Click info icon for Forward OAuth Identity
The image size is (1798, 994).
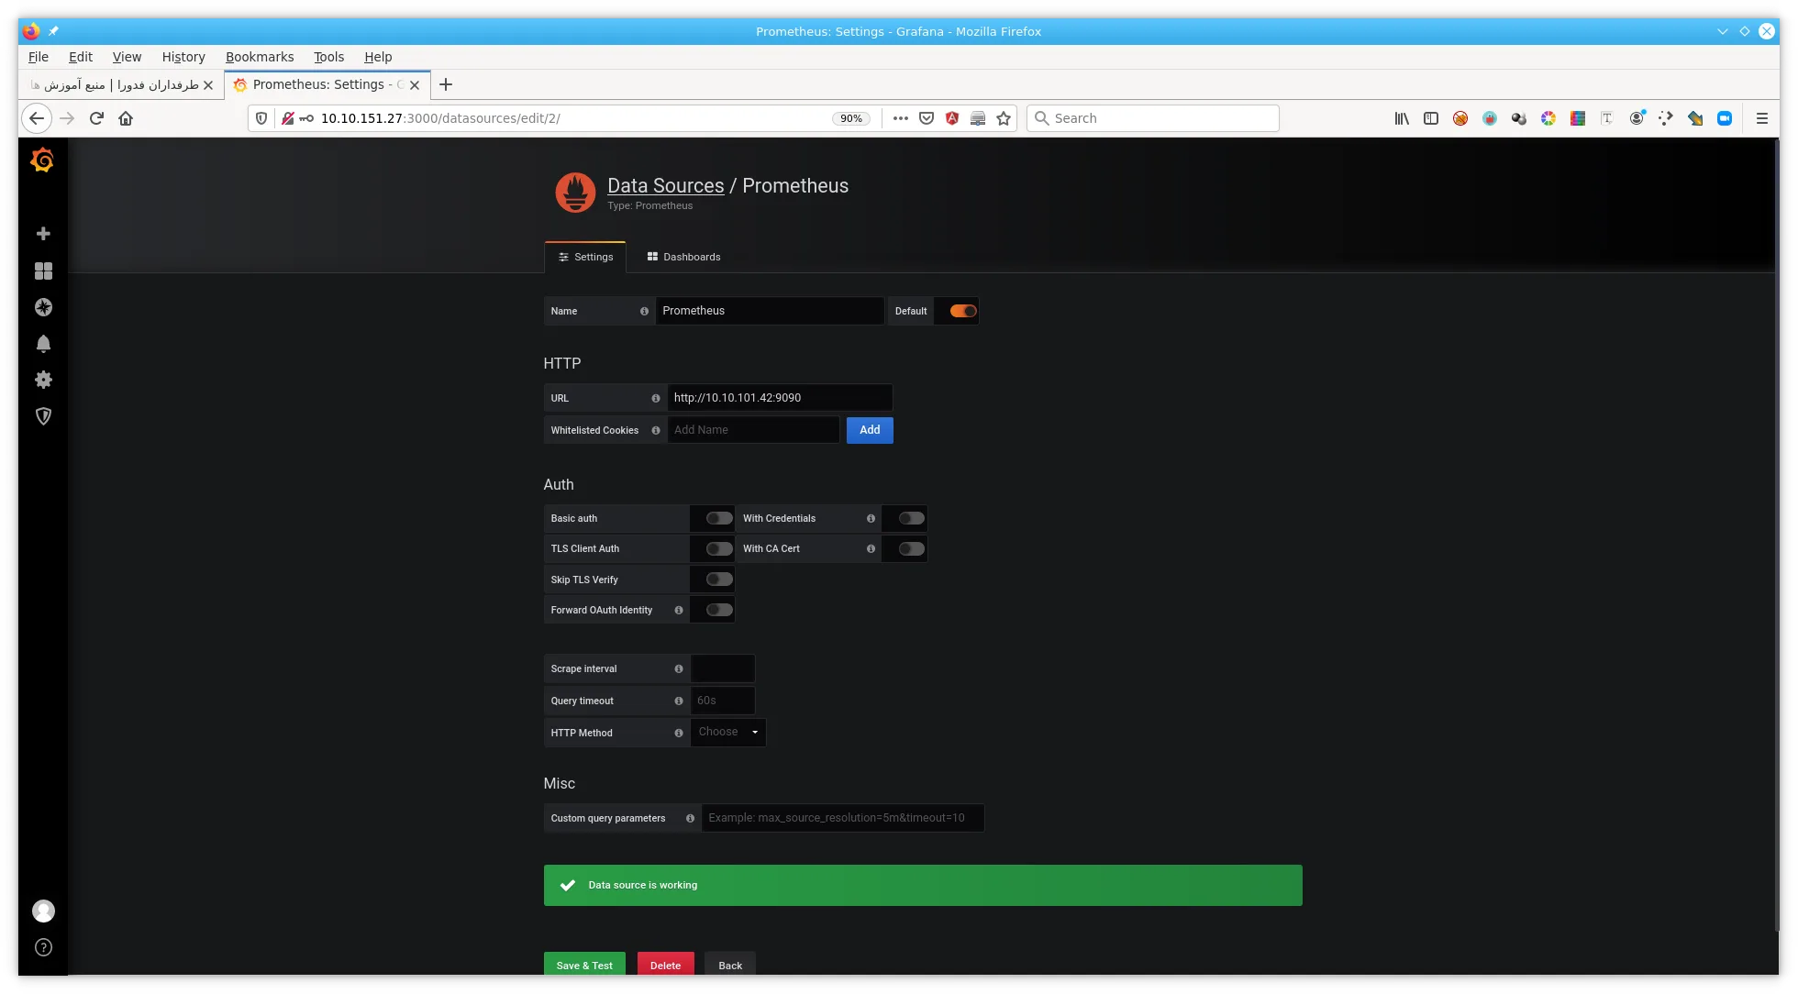tap(679, 610)
